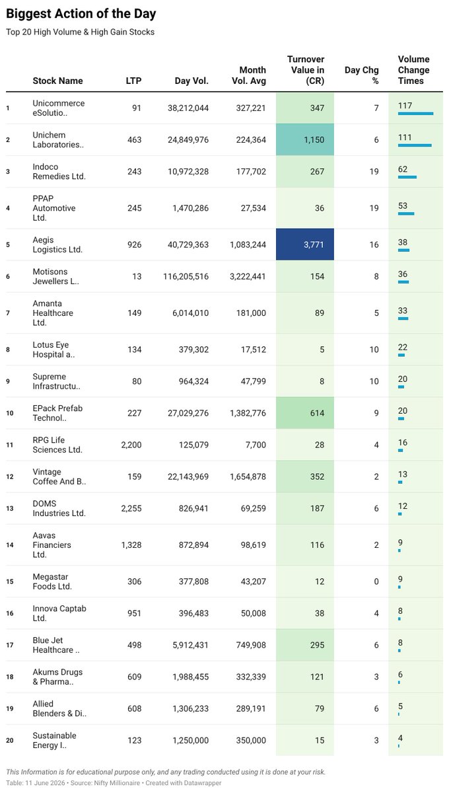Select the Amanta Healthcare Ltd. stock name
Viewport: 449px width, 793px height.
click(53, 313)
